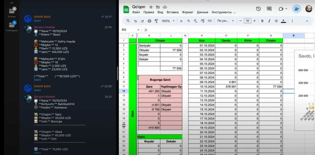Select column N header
This screenshot has width=315, height=155.
(202, 36)
